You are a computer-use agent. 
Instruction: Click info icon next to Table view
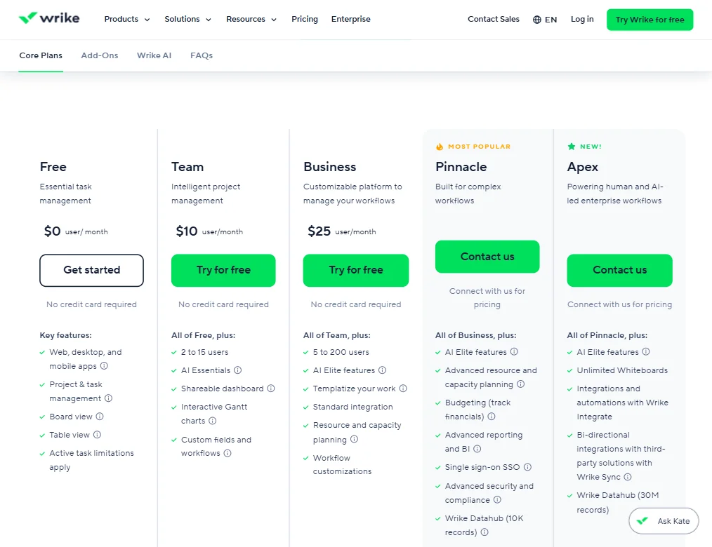click(97, 434)
